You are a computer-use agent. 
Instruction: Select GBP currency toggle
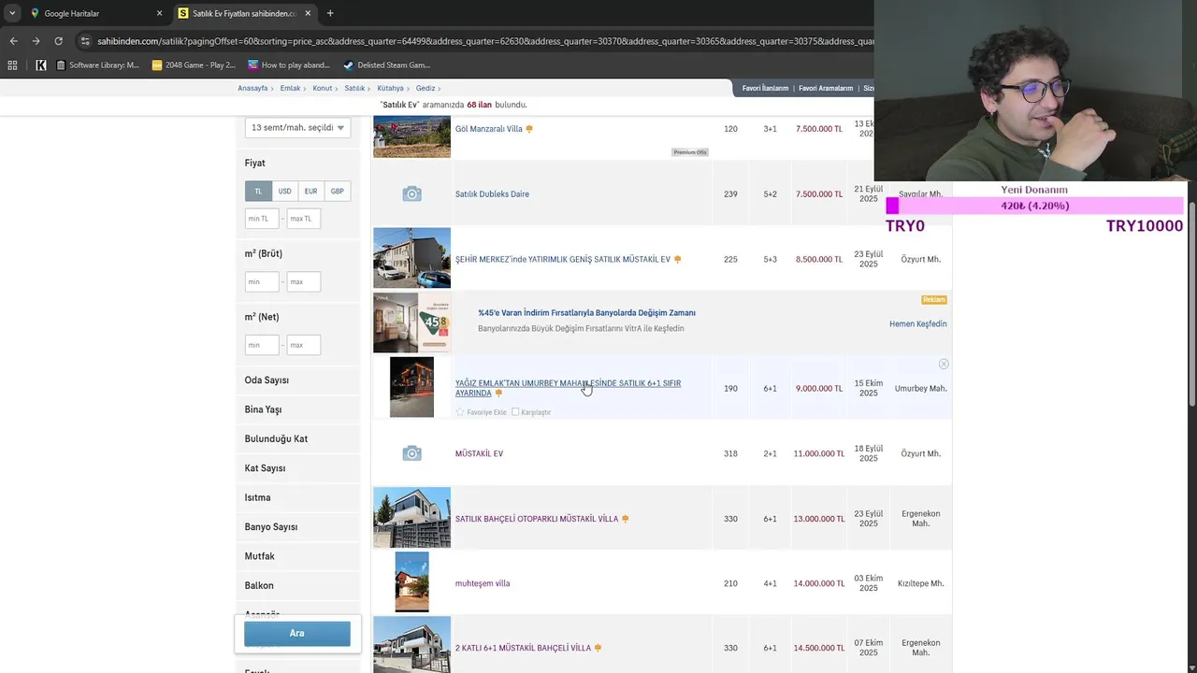point(337,191)
